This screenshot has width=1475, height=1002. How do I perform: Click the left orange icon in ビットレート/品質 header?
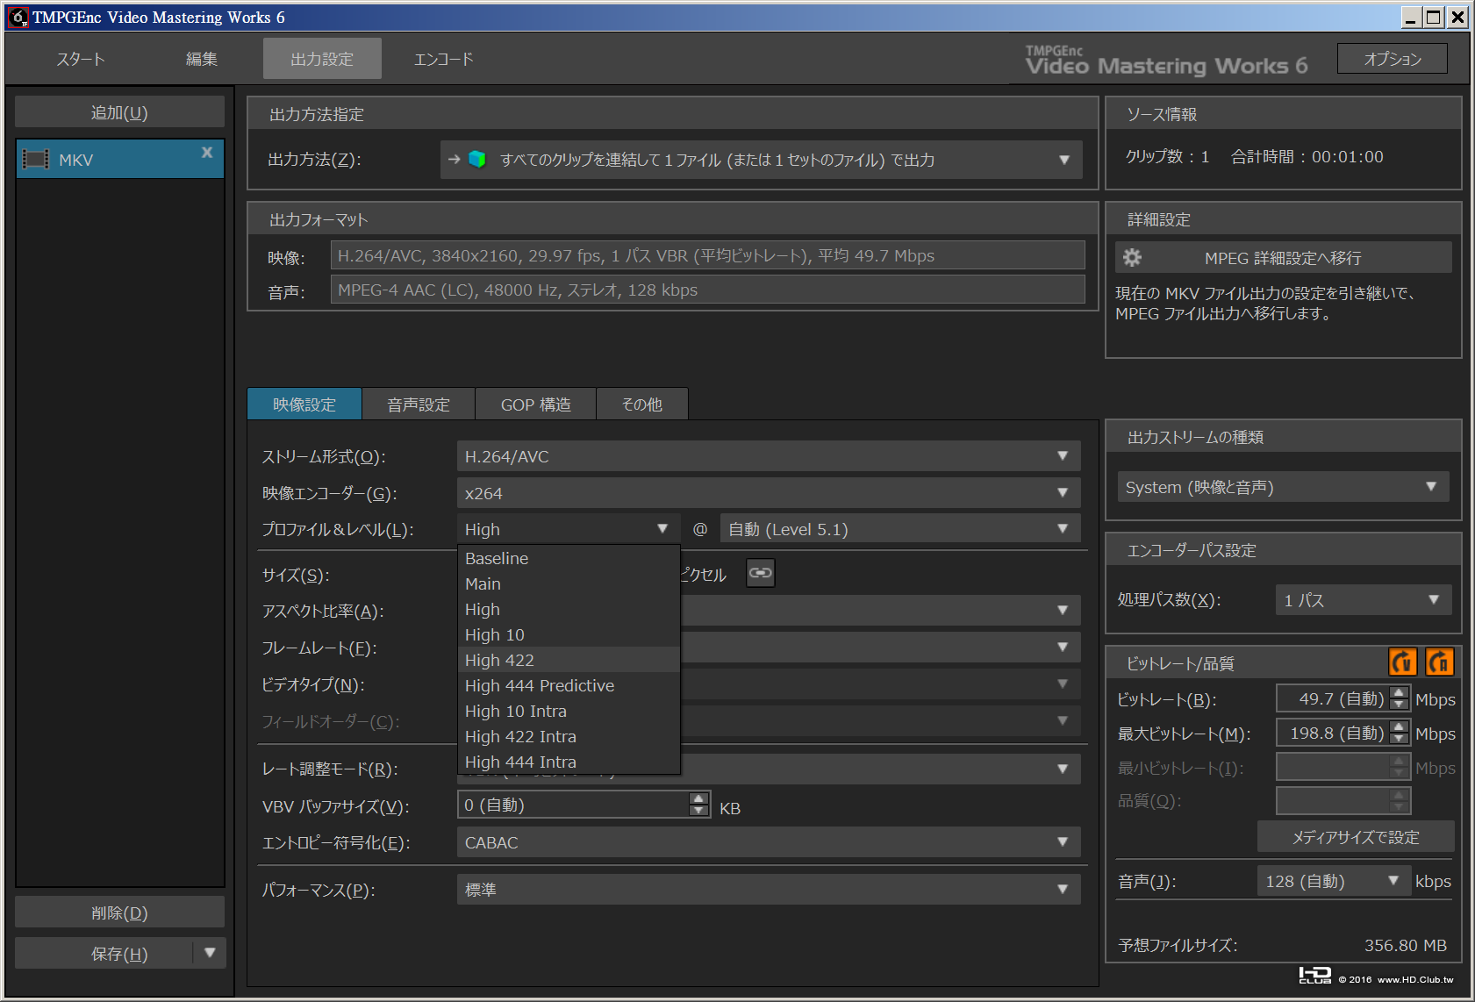(x=1402, y=662)
